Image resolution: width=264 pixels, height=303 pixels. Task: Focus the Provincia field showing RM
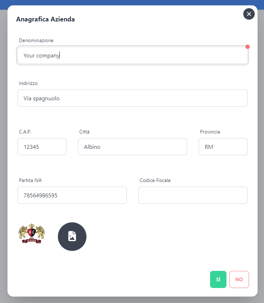(223, 147)
